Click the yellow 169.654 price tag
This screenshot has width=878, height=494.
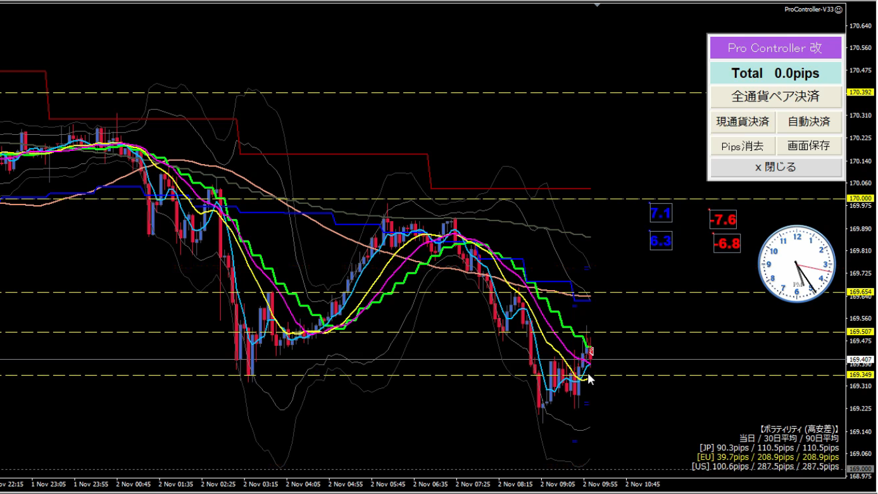tap(861, 292)
